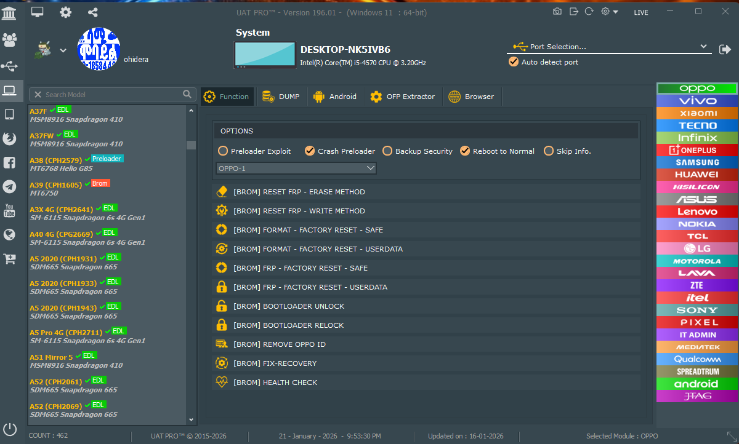Run [BROM] RESET FRP - ERASE METHOD
The height and width of the screenshot is (444, 739).
(426, 192)
